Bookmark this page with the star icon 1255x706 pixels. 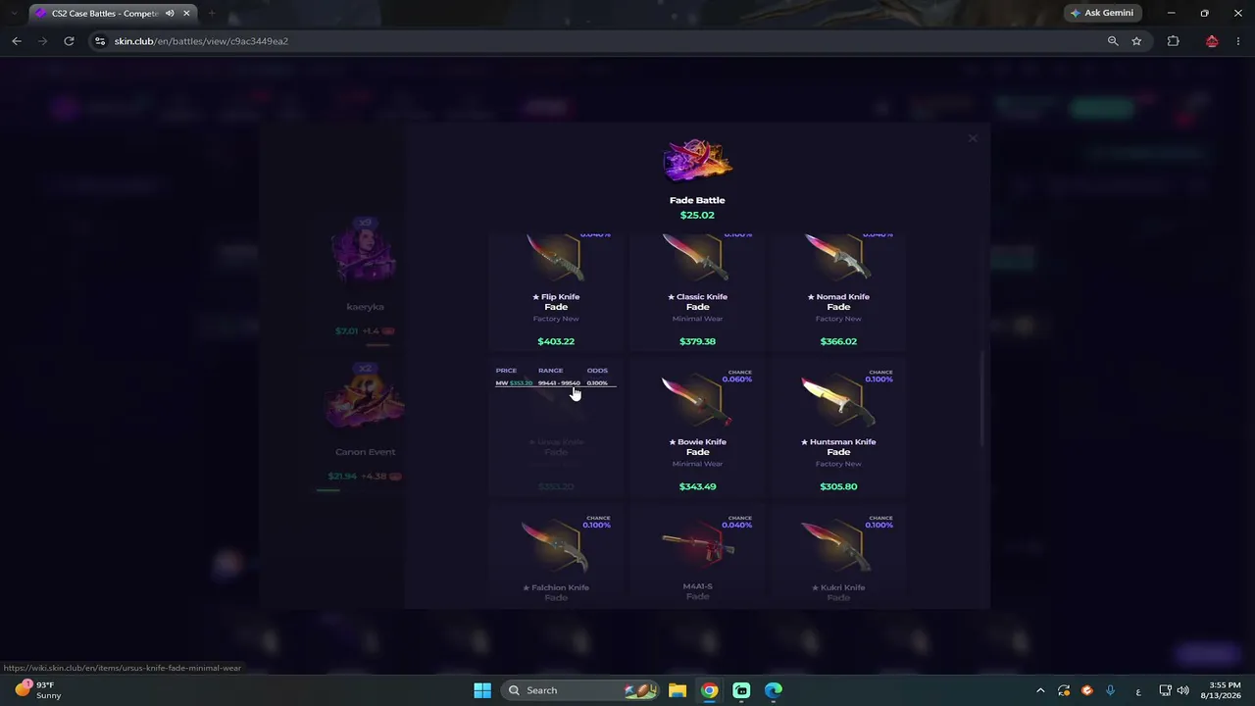click(1136, 41)
